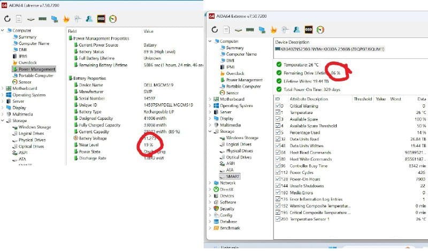This screenshot has height=251, width=428.
Task: Open Logical Drives in left window tree
Action: click(x=28, y=133)
